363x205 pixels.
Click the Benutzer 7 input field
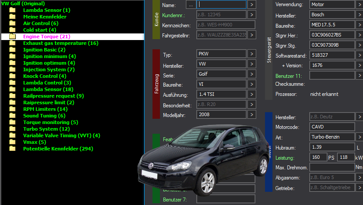(x=226, y=199)
